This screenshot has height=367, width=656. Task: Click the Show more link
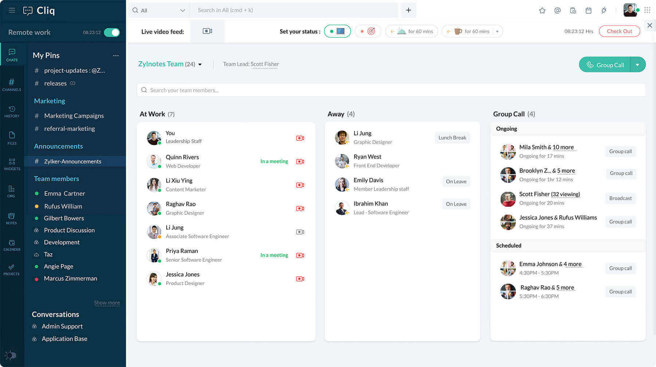pyautogui.click(x=107, y=303)
